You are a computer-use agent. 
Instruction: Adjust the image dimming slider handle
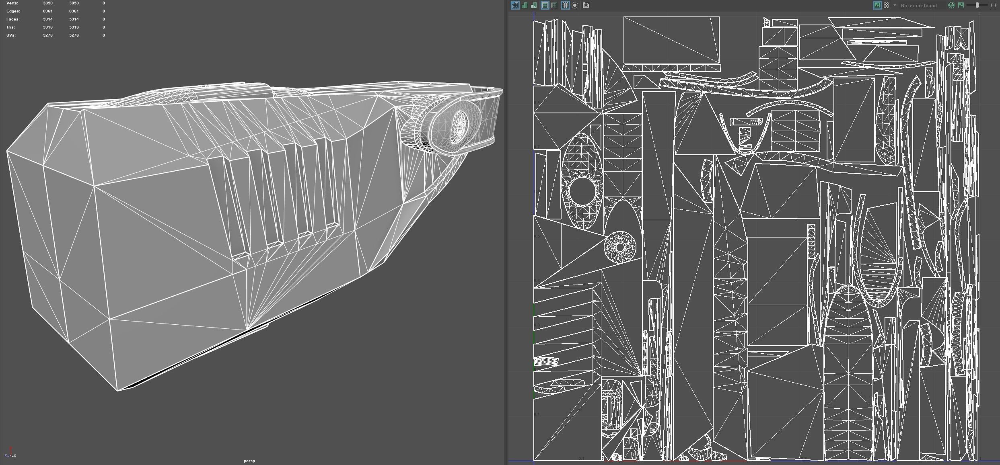977,5
